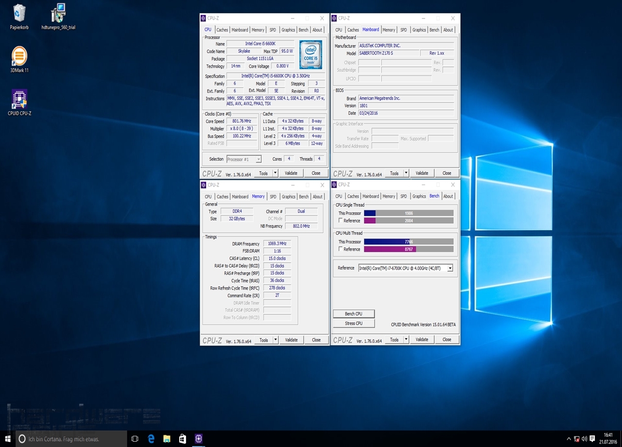
Task: Switch to Graphics tab in Mainboard window
Action: point(419,30)
